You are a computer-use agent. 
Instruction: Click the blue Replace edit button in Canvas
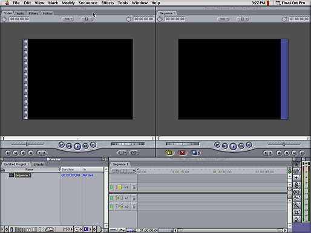click(195, 153)
